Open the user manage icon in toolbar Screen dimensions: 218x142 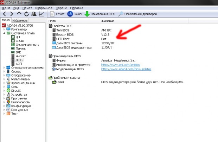coord(34,14)
